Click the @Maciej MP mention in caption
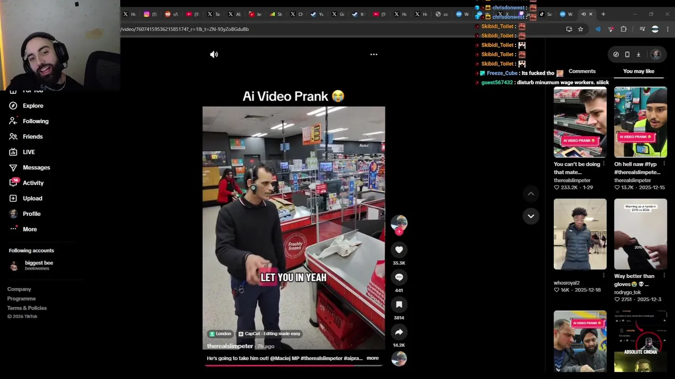Screen dimensions: 675x379 coord(284,358)
